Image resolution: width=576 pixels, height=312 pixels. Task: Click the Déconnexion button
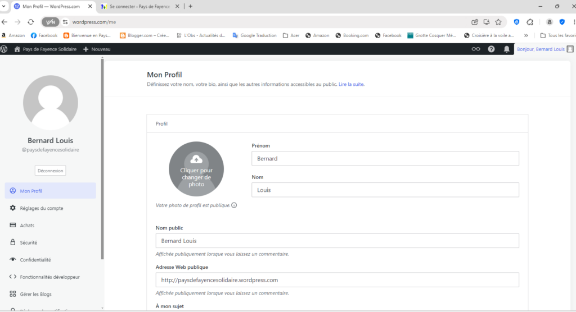[51, 170]
